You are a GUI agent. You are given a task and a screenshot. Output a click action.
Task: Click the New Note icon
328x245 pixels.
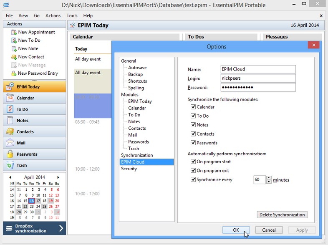click(x=14, y=49)
